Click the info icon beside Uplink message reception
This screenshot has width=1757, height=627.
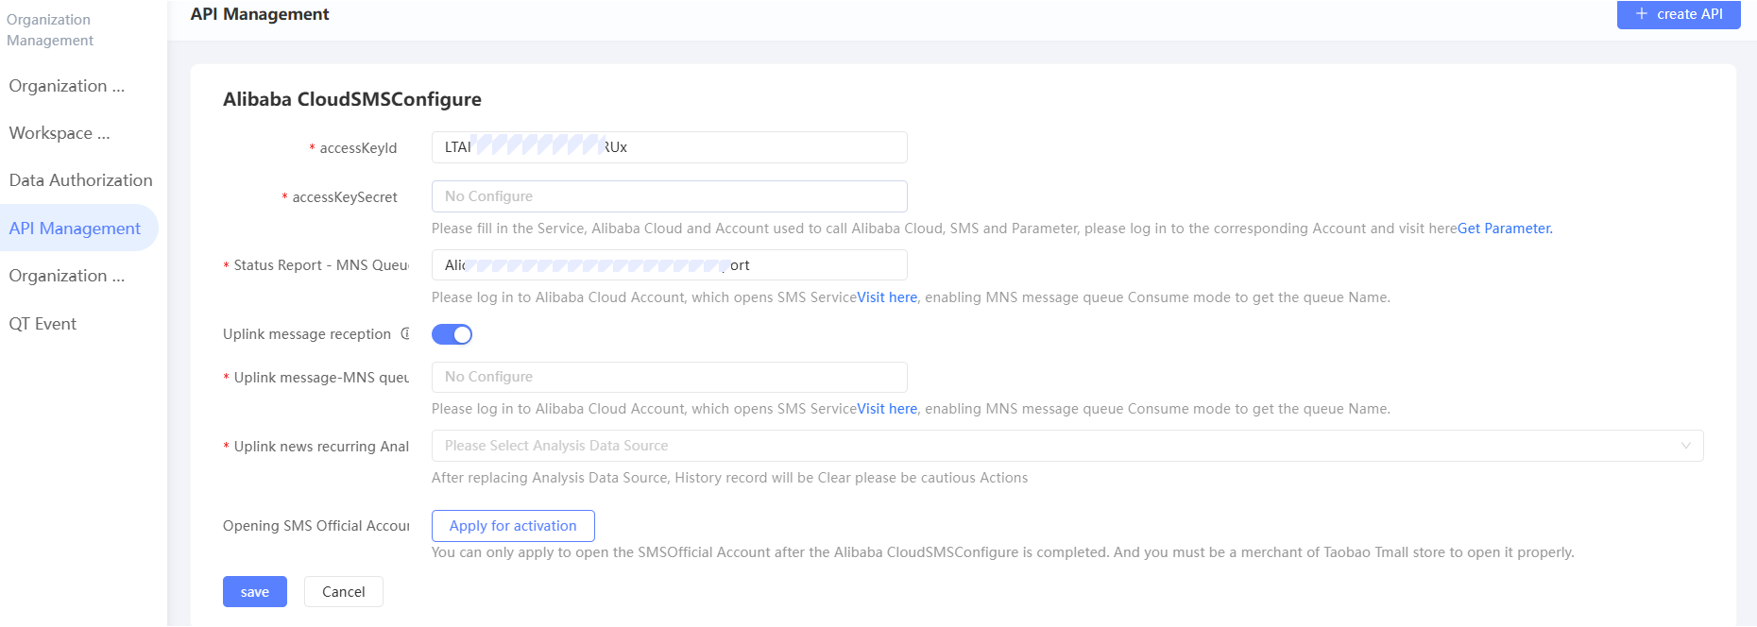click(x=405, y=333)
